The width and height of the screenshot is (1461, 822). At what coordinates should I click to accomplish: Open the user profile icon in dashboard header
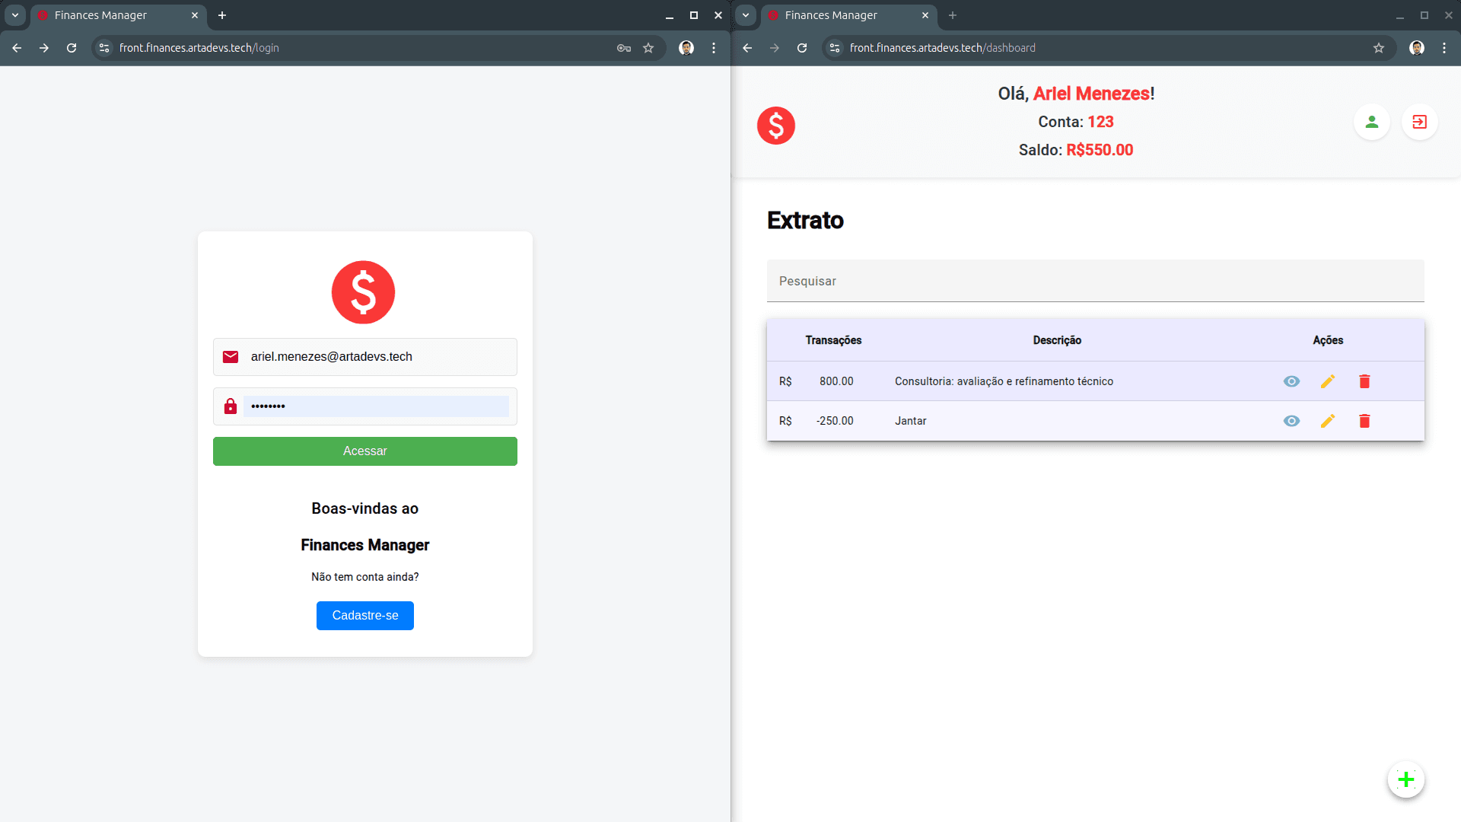(x=1371, y=122)
